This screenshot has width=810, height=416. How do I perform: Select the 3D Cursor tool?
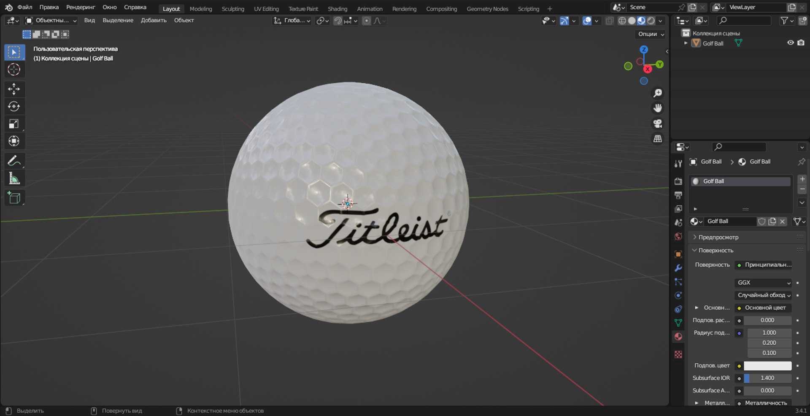tap(14, 70)
